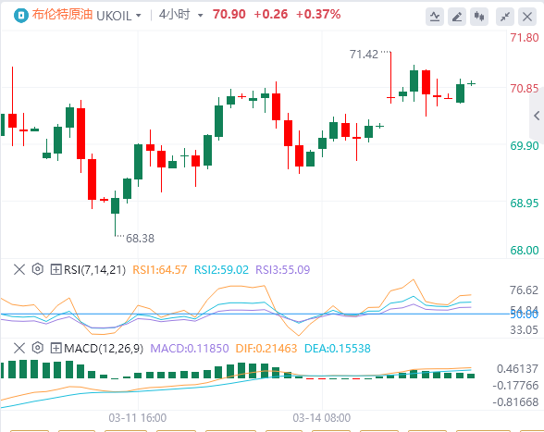Click the +0.26 price change
This screenshot has height=432, width=544.
(270, 14)
